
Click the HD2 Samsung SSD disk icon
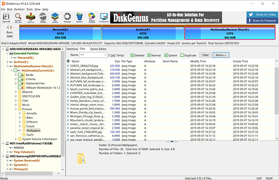pyautogui.click(x=7, y=156)
